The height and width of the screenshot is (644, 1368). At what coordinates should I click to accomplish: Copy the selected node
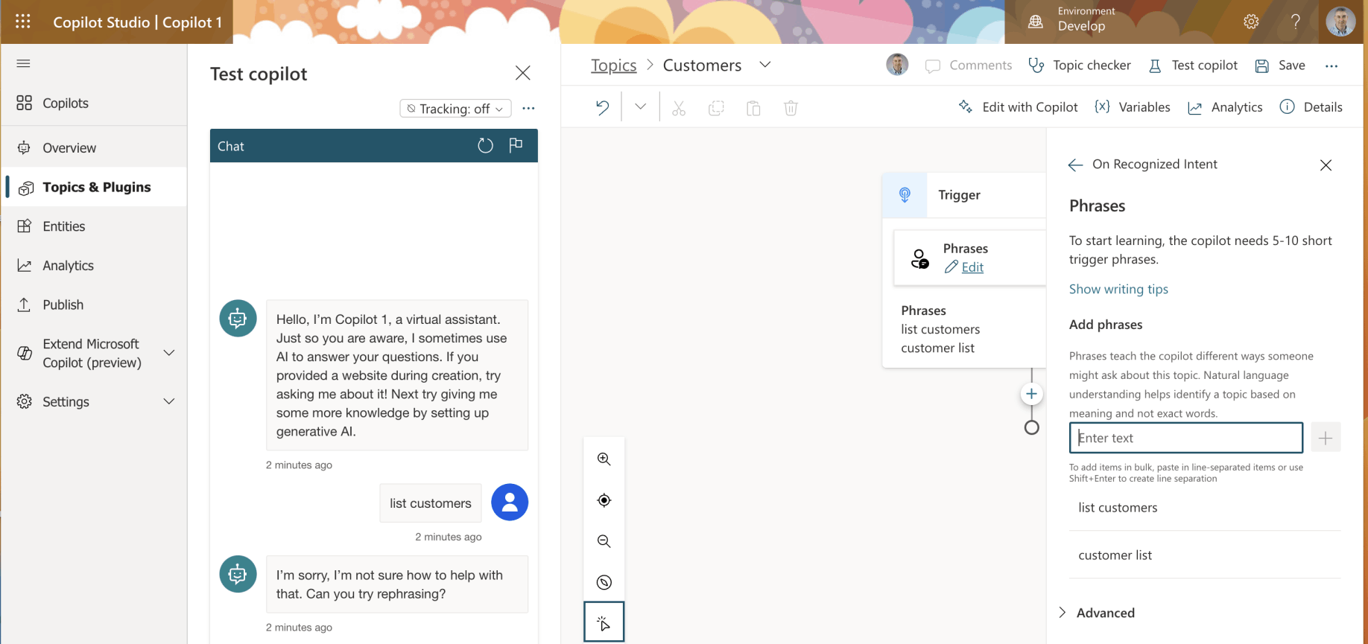(716, 108)
